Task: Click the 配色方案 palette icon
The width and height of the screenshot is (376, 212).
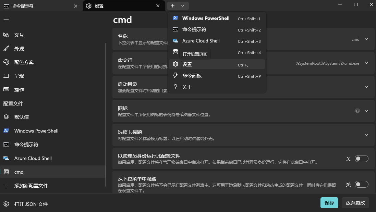Action: (6, 62)
